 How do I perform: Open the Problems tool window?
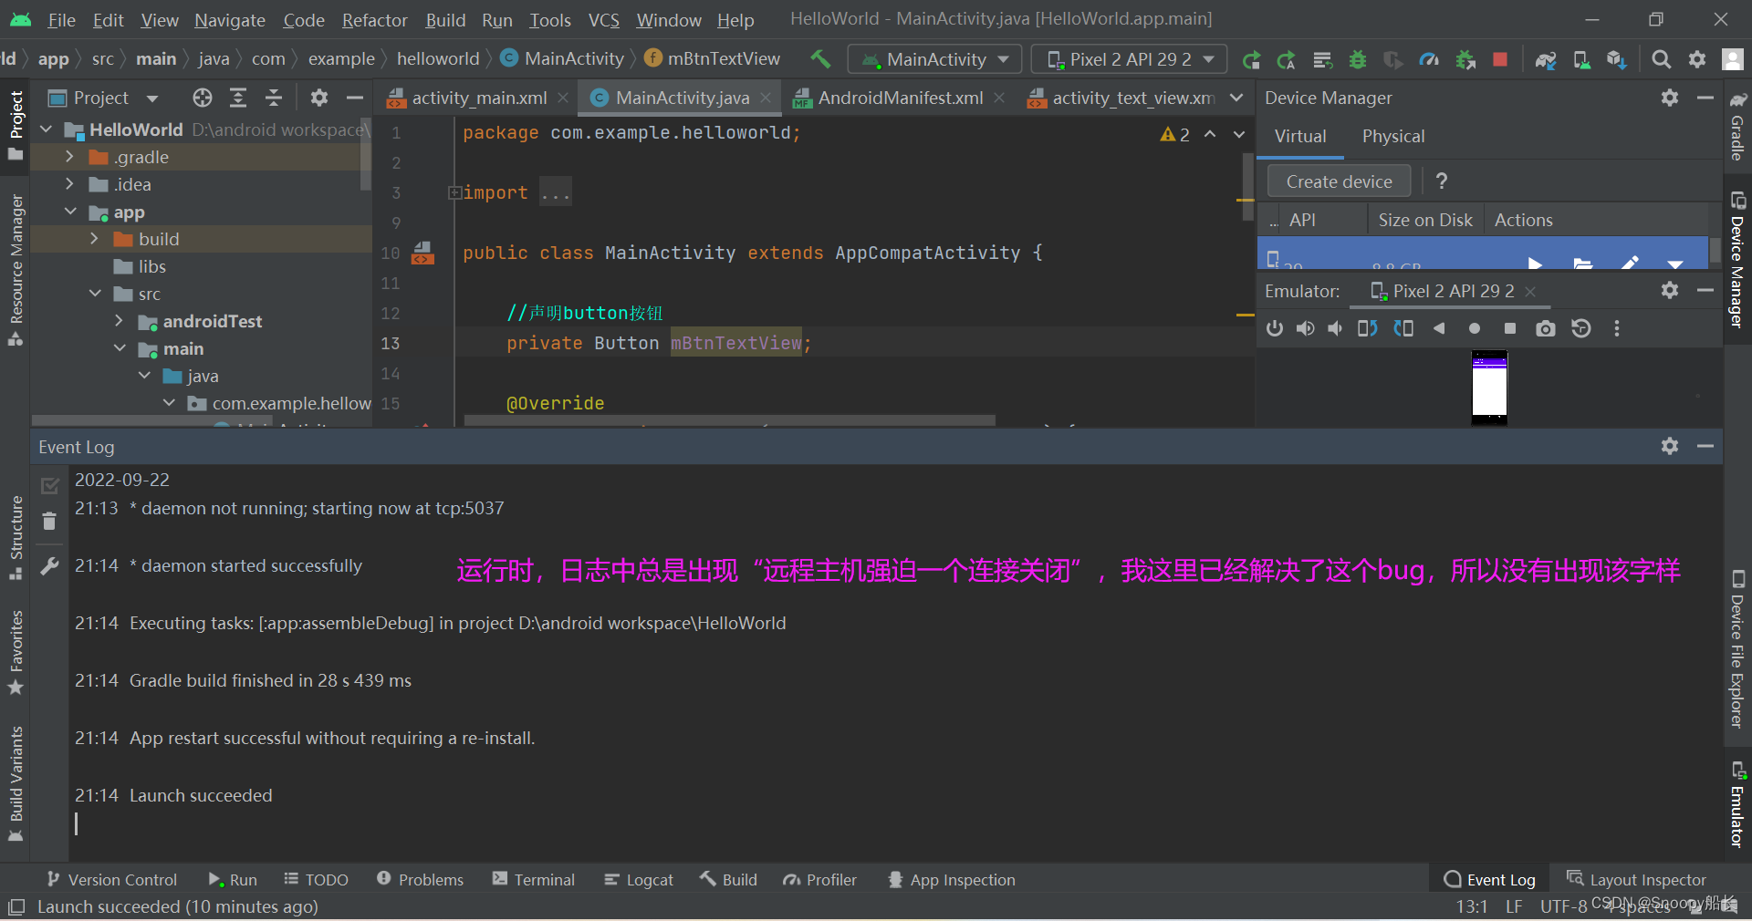pyautogui.click(x=421, y=880)
